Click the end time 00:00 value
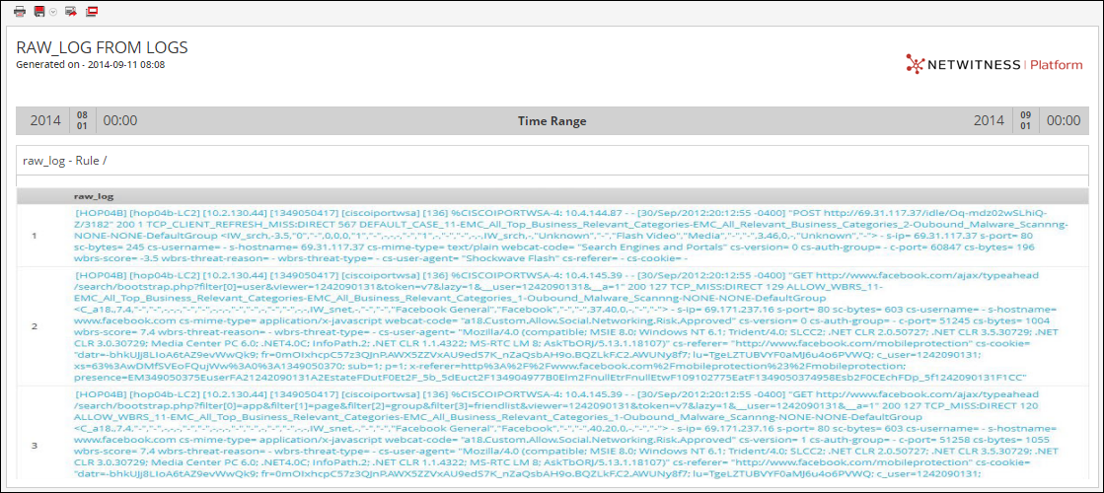The height and width of the screenshot is (493, 1104). (x=1064, y=121)
